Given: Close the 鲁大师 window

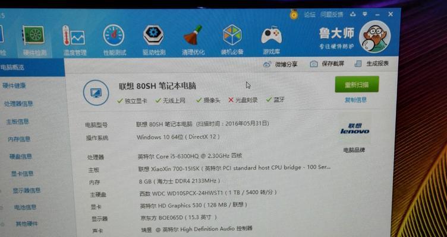Looking at the screenshot, I should coord(391,14).
